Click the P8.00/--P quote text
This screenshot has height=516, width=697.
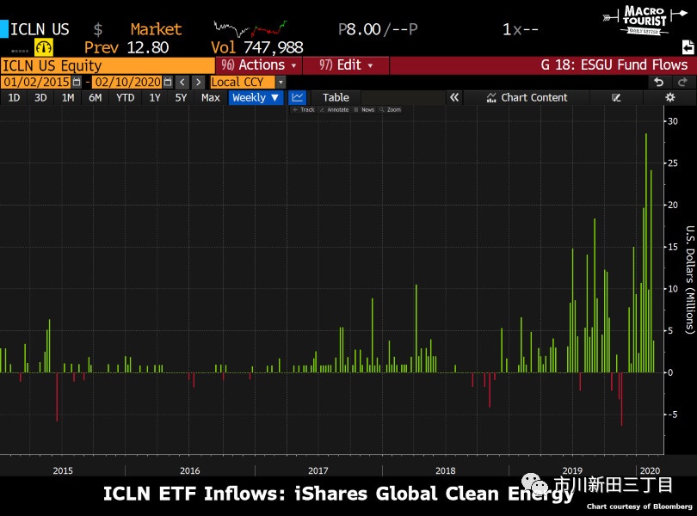coord(378,29)
